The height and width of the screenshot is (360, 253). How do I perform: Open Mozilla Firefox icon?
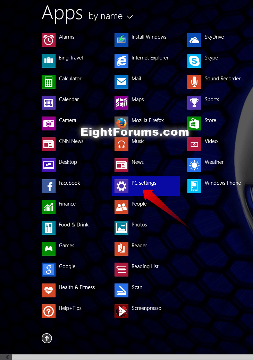pyautogui.click(x=121, y=123)
